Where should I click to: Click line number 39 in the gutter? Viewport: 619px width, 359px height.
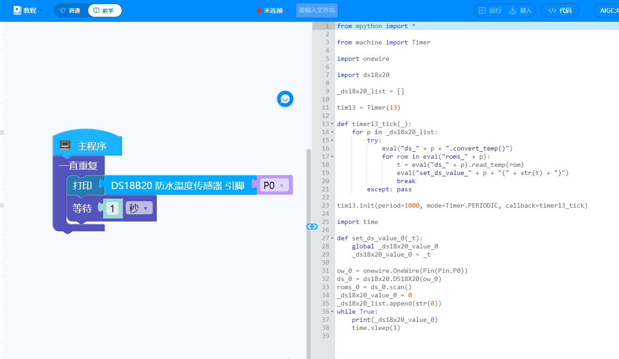coord(325,336)
